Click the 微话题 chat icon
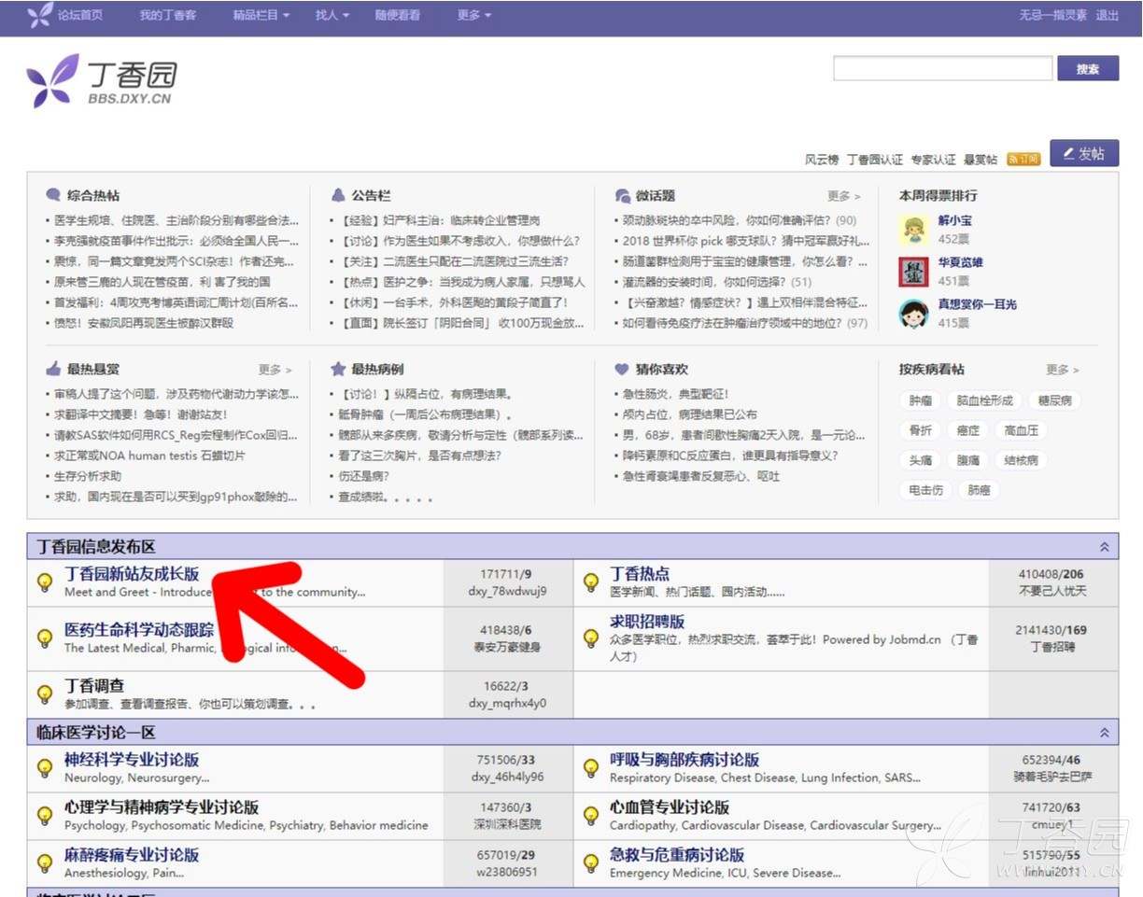 (623, 196)
